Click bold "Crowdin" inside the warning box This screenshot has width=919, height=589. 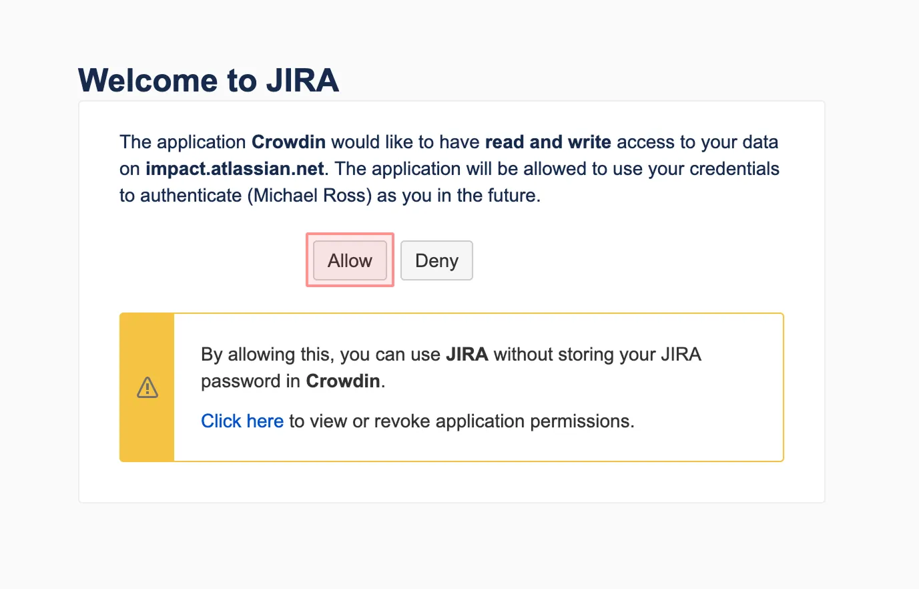pyautogui.click(x=343, y=381)
